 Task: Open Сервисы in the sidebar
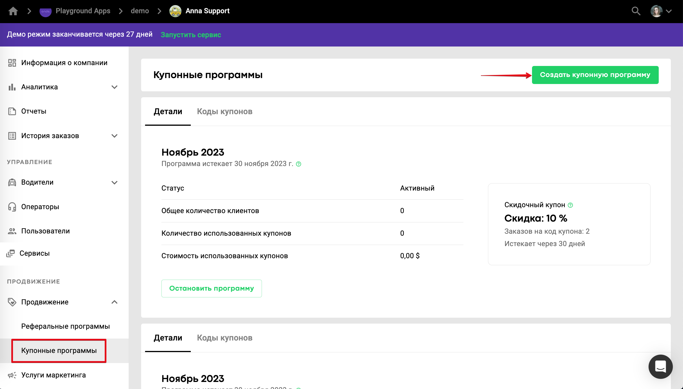point(34,253)
